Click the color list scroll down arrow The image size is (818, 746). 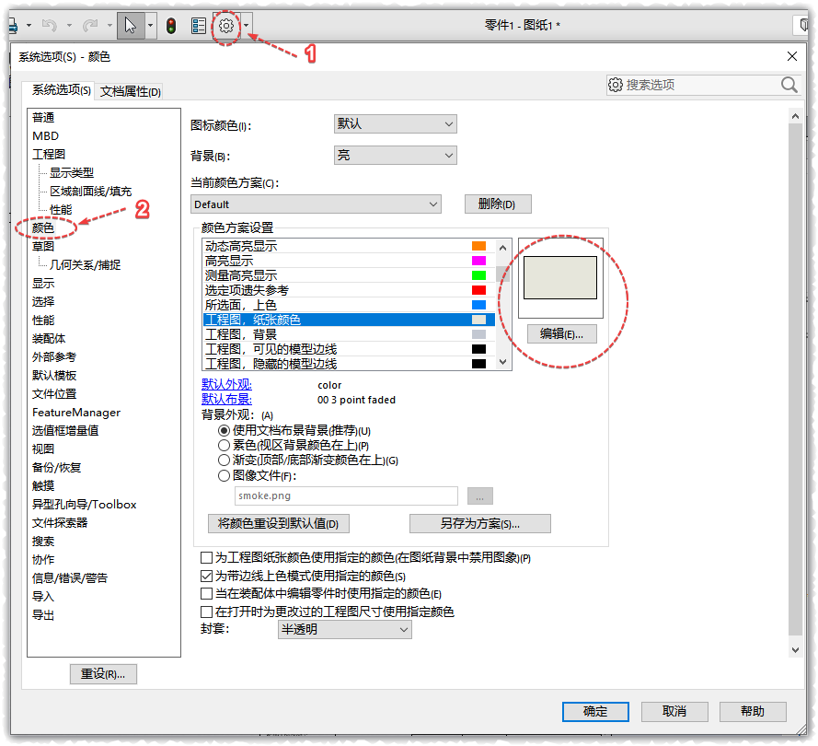[x=503, y=362]
